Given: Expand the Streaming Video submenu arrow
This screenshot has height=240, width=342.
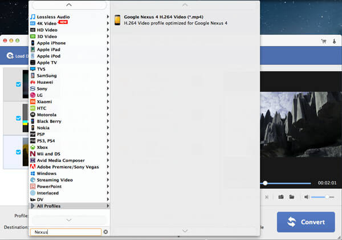Looking at the screenshot, I should click(x=108, y=180).
